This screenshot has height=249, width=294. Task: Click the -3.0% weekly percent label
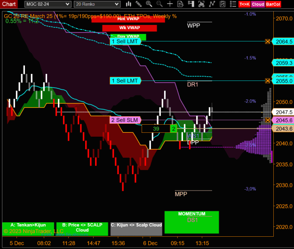click(x=250, y=189)
